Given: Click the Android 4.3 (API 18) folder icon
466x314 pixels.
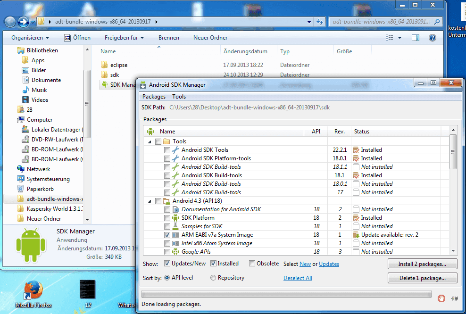Looking at the screenshot, I should (166, 201).
